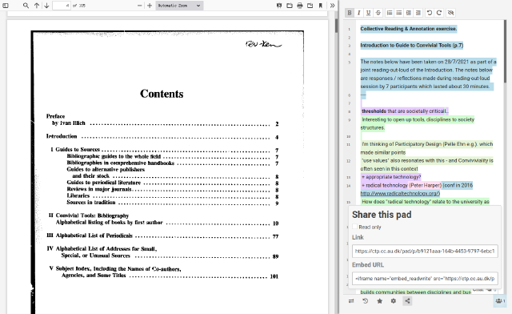512x314 pixels.
Task: Click the page number field showing 4
Action: pos(62,6)
